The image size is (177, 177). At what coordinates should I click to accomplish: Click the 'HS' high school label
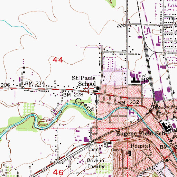(145, 80)
